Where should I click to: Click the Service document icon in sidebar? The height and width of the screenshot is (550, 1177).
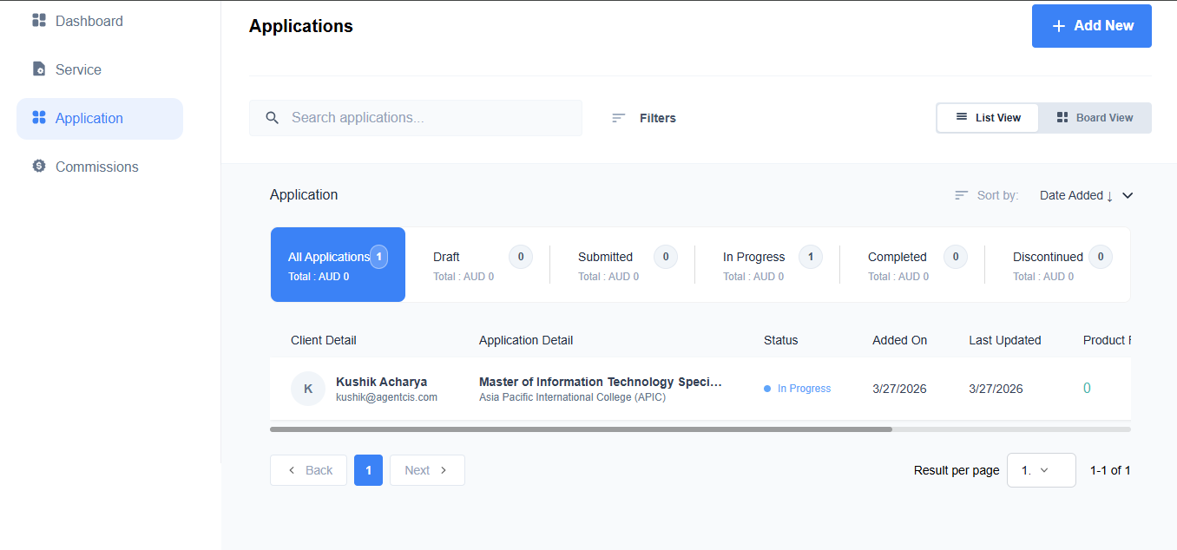(39, 69)
